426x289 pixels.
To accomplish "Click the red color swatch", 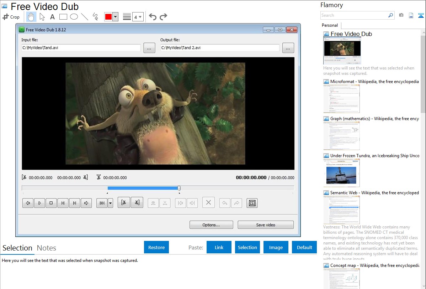I will pos(108,17).
